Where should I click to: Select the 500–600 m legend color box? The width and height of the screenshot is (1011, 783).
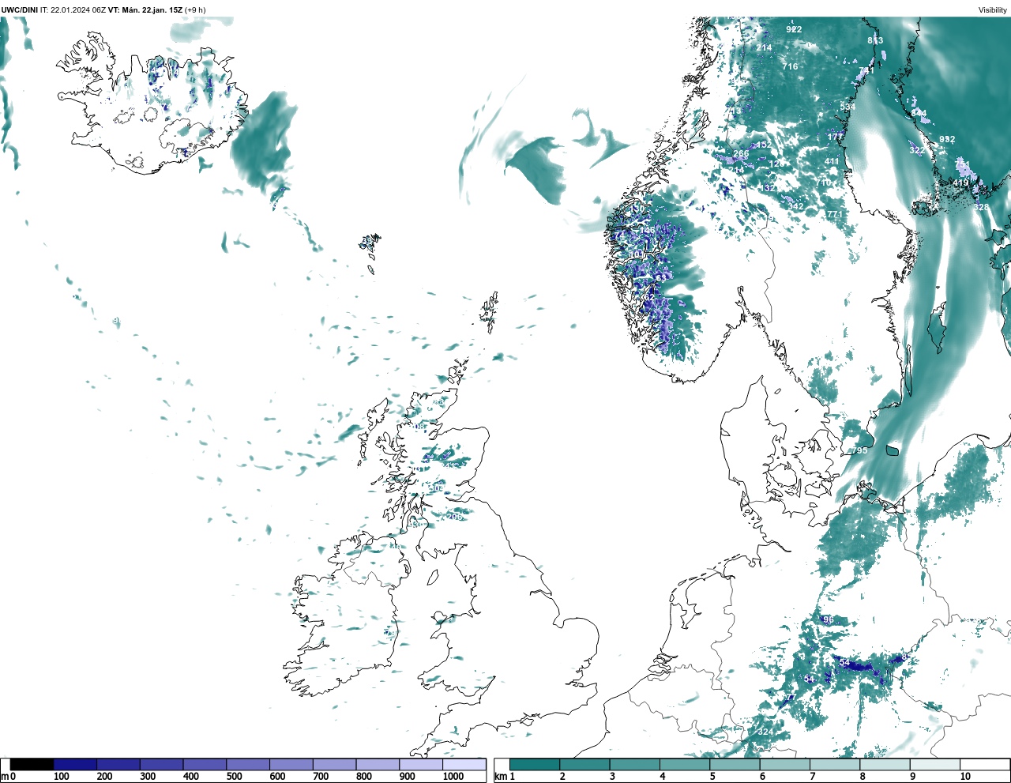click(x=248, y=764)
